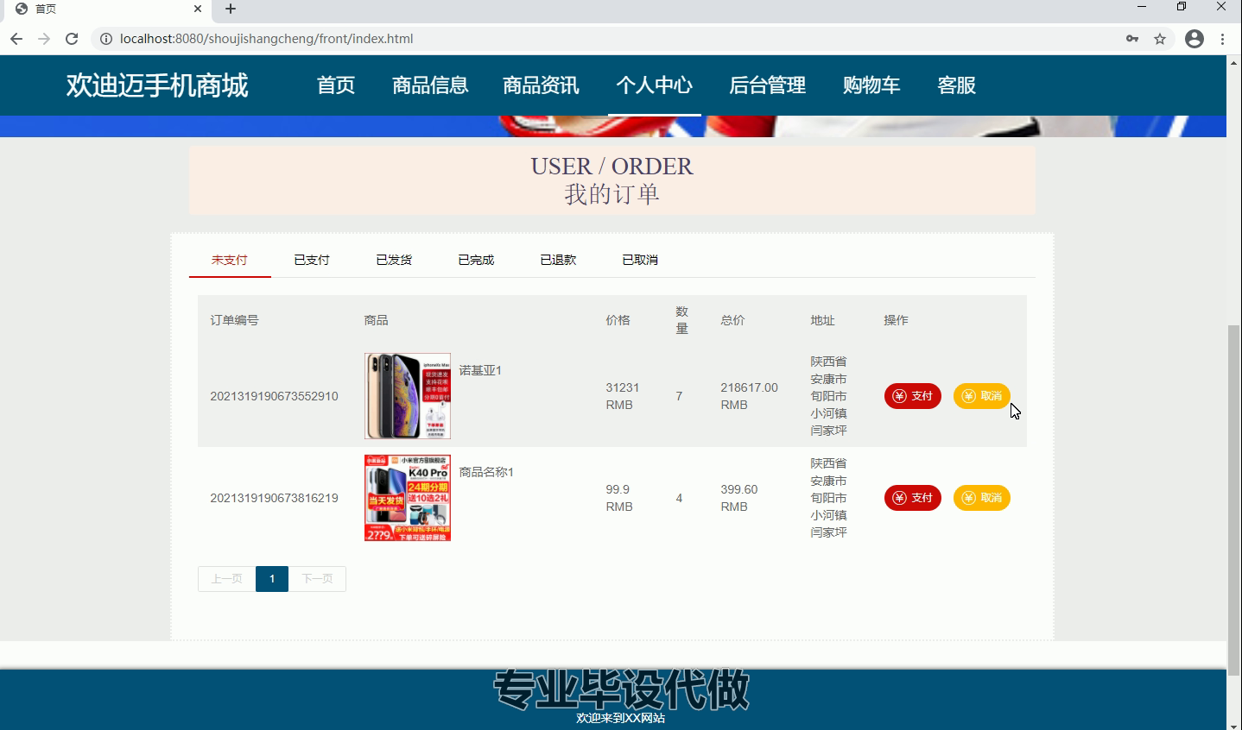Click the product name 商品名称1
Image resolution: width=1242 pixels, height=730 pixels.
486,472
